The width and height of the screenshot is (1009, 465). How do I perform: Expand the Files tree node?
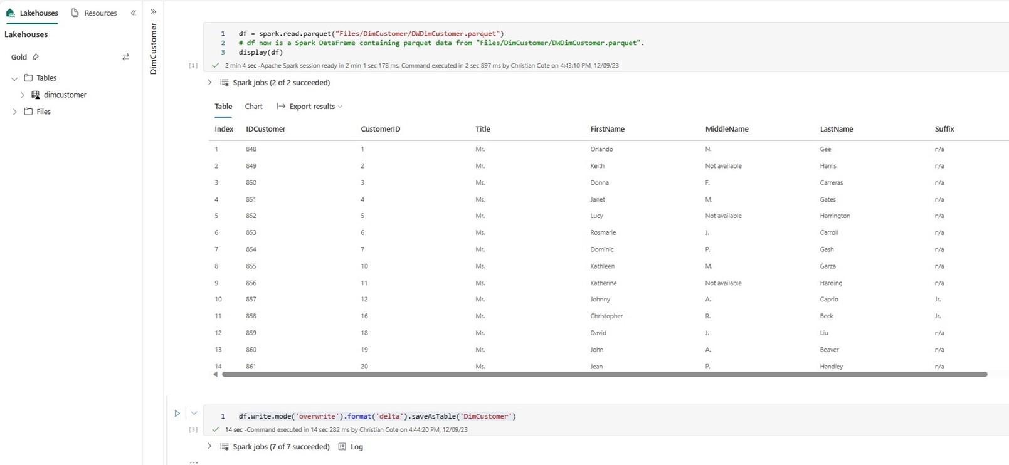point(14,112)
